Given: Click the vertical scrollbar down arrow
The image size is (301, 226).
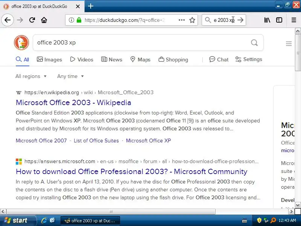Looking at the screenshot, I should 298,205.
